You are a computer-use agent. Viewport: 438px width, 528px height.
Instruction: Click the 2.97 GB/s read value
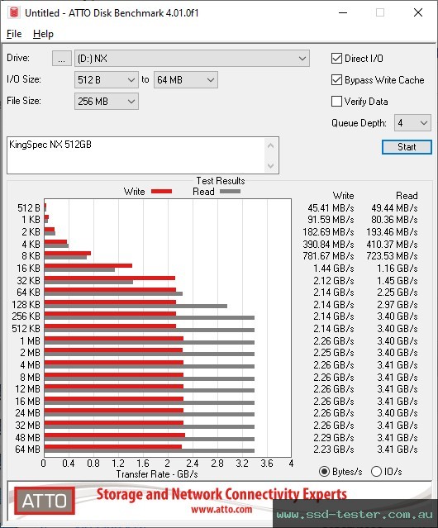tap(398, 305)
